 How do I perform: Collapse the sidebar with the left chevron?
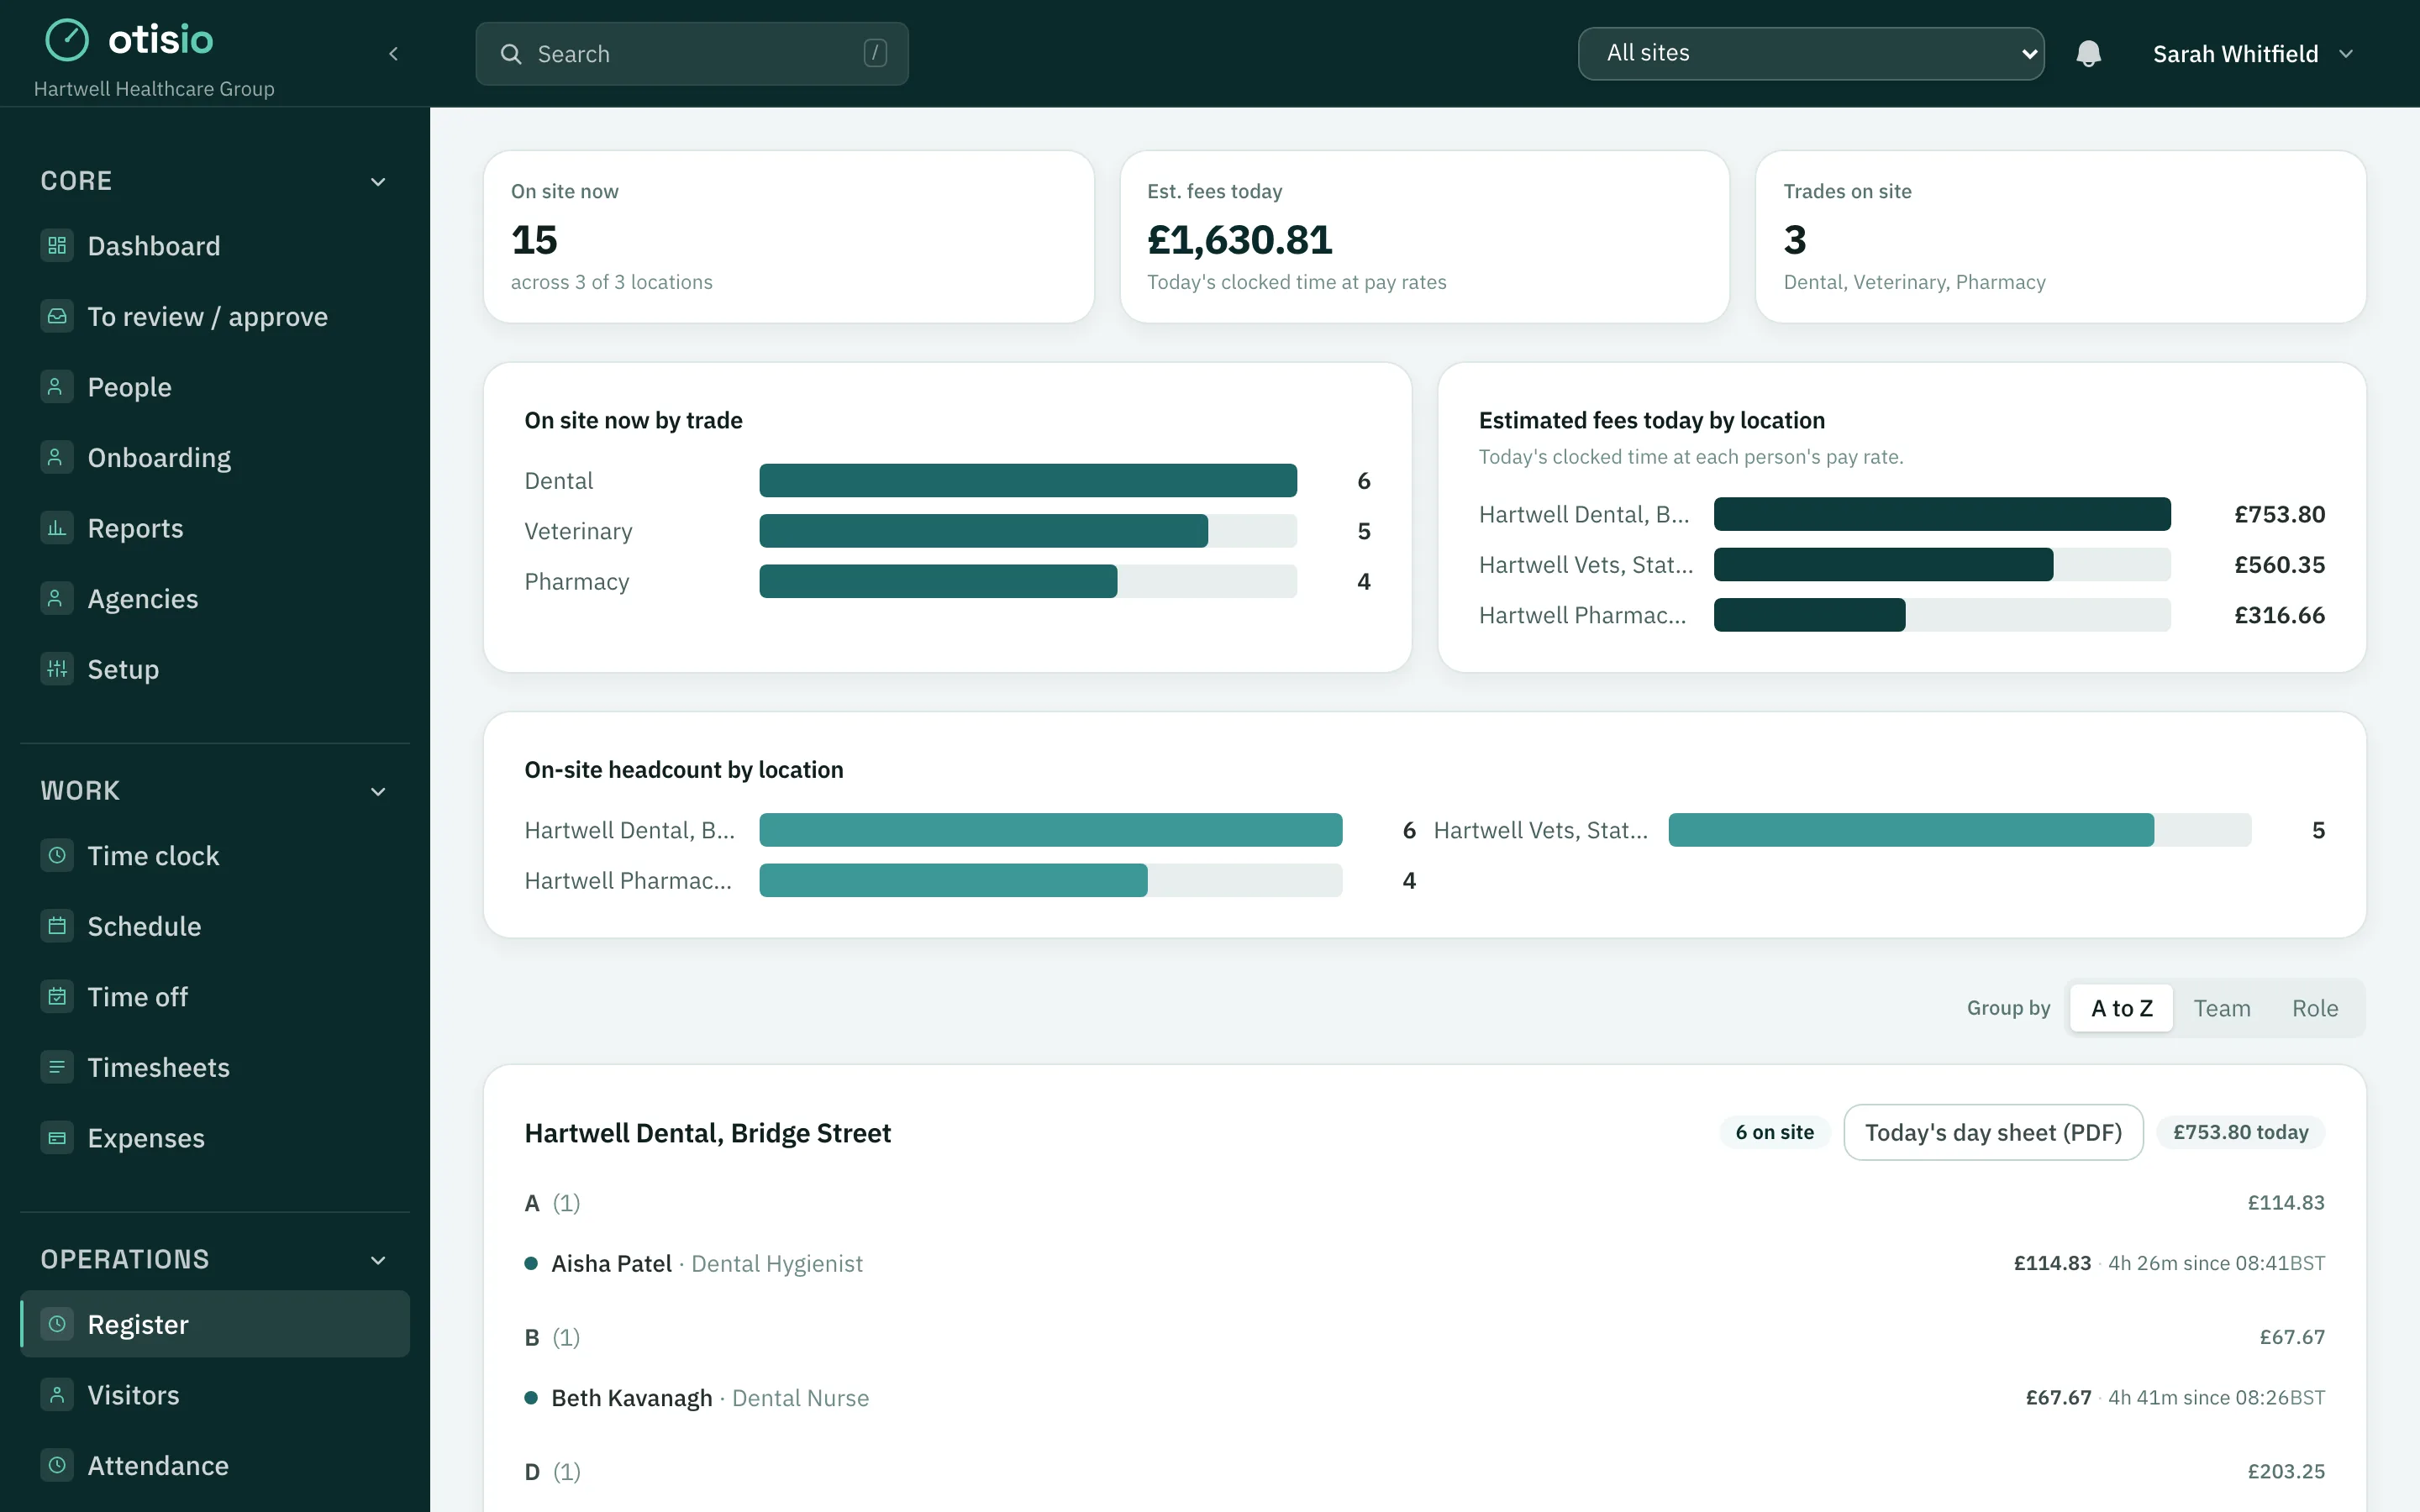click(x=393, y=54)
